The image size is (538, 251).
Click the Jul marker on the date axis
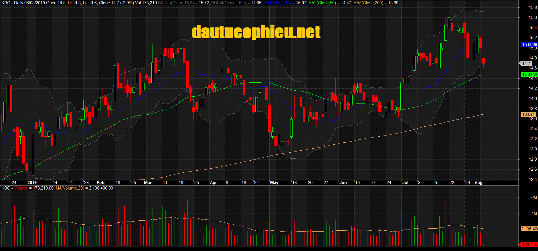[x=405, y=183]
